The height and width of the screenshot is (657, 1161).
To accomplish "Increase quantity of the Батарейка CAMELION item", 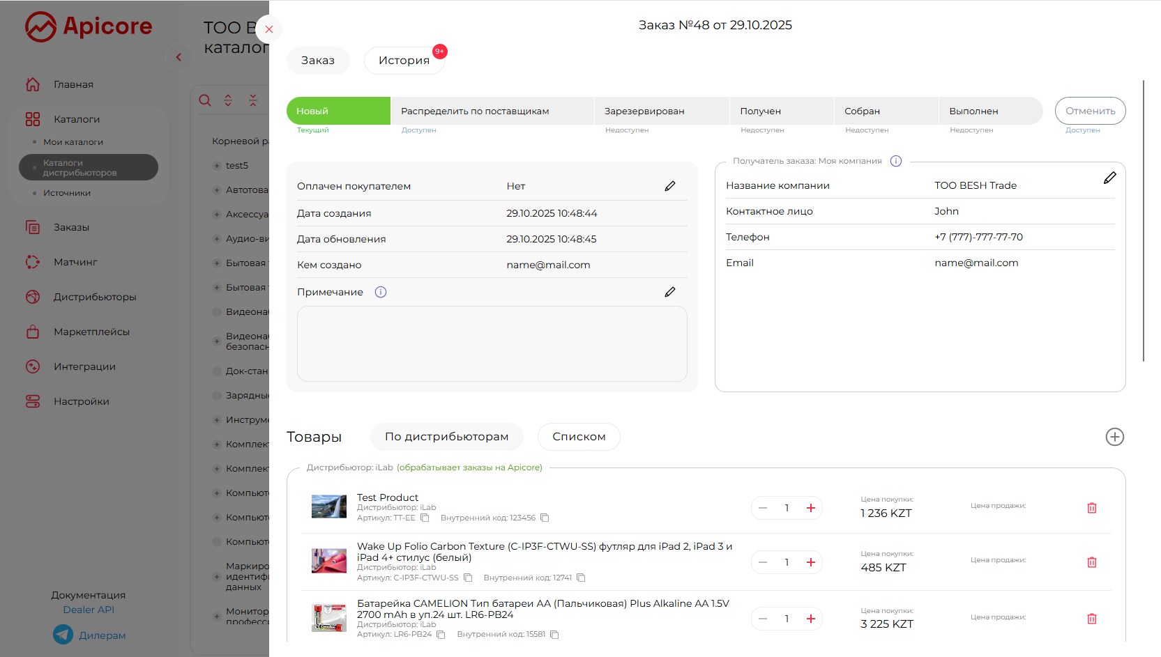I will 810,619.
